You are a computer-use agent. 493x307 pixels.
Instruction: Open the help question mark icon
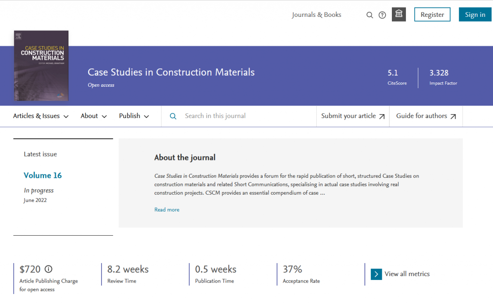382,15
